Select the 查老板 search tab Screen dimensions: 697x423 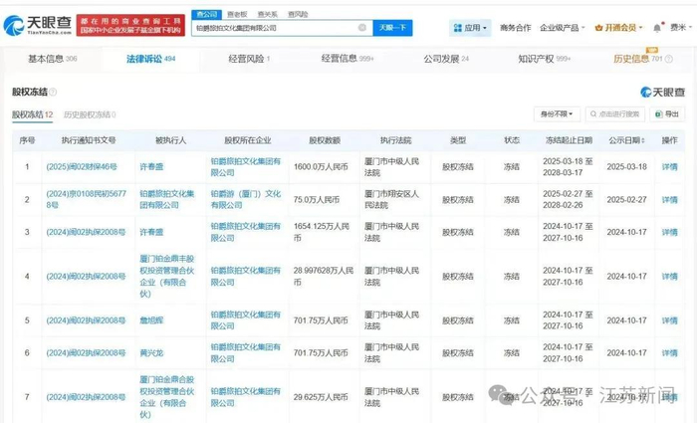click(237, 14)
